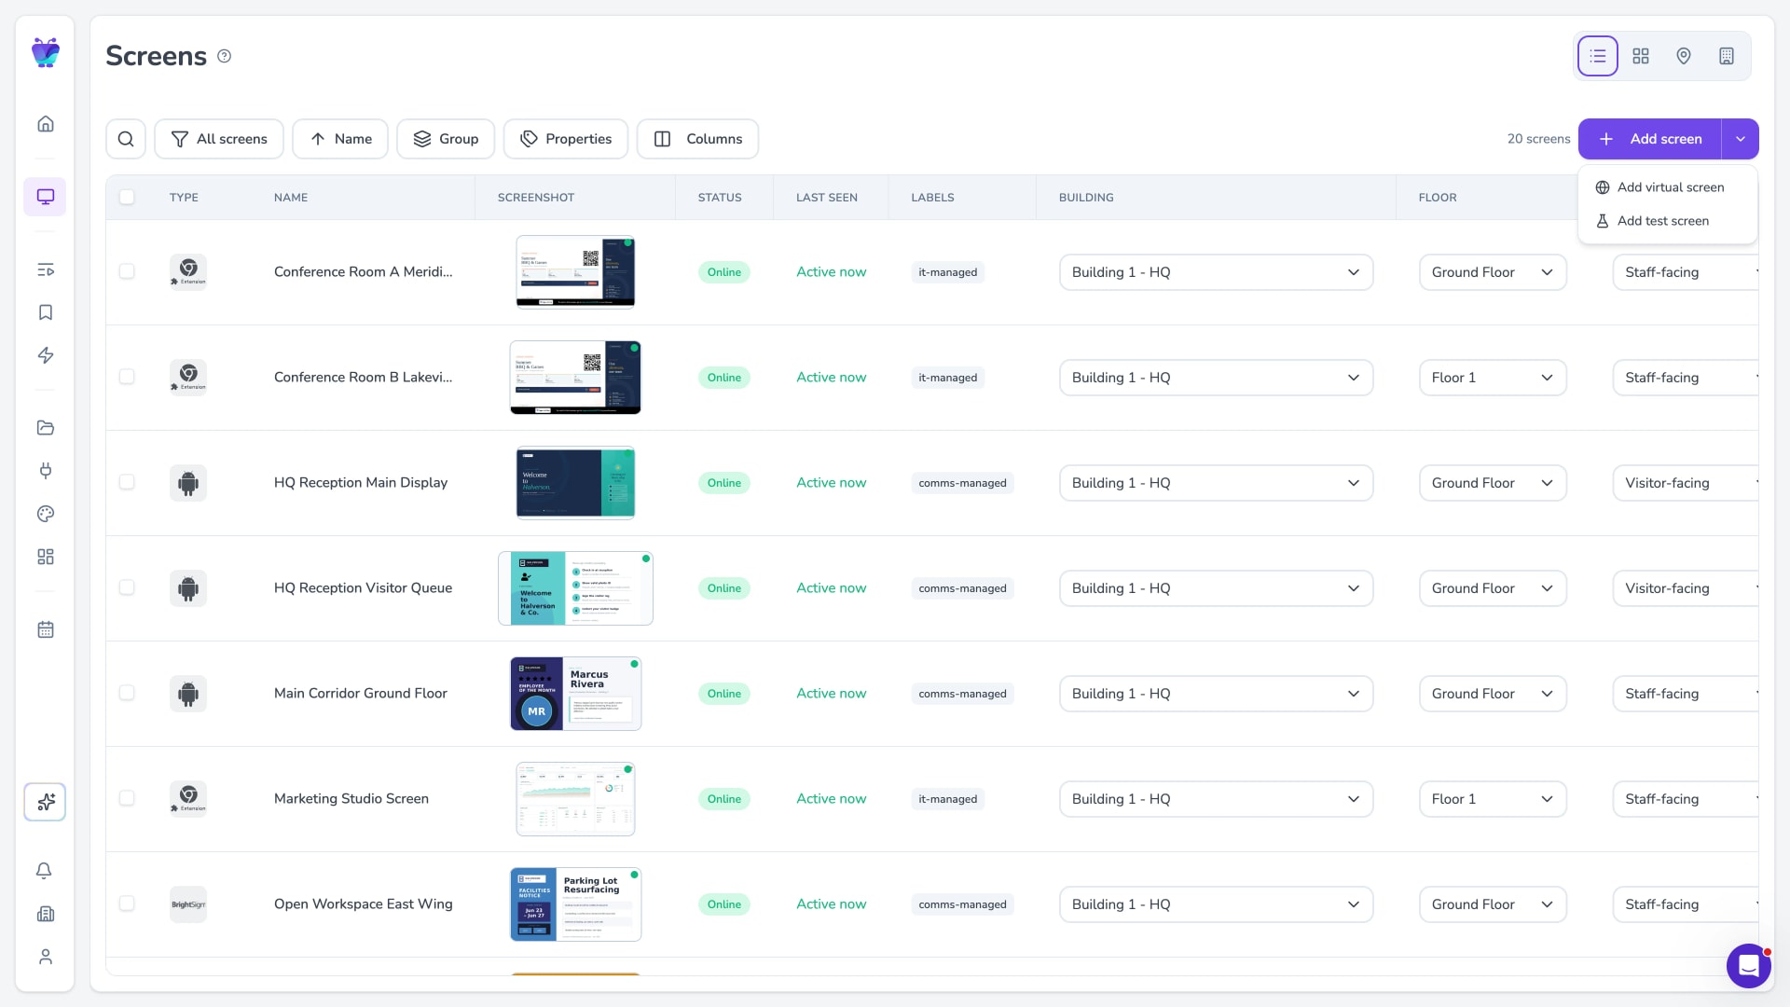Screen dimensions: 1790x1007
Task: Open the lightning bolt icon in sidebar
Action: click(x=45, y=355)
